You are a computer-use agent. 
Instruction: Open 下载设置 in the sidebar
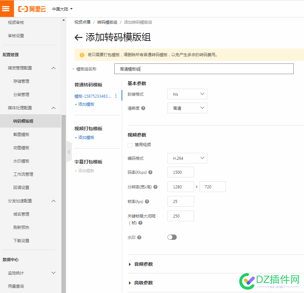pos(21,241)
